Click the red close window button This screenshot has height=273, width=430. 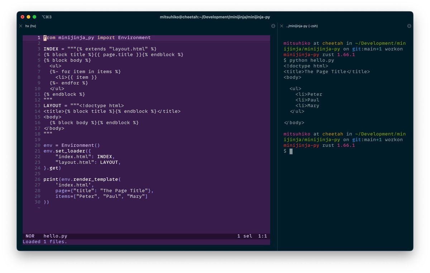point(23,17)
